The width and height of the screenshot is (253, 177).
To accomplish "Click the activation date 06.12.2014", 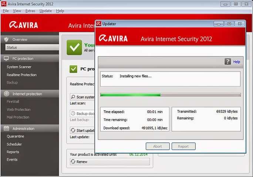I will click(x=138, y=154).
